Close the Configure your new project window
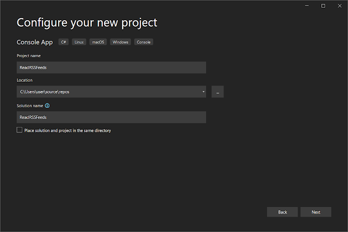Image resolution: width=348 pixels, height=232 pixels. (x=340, y=6)
